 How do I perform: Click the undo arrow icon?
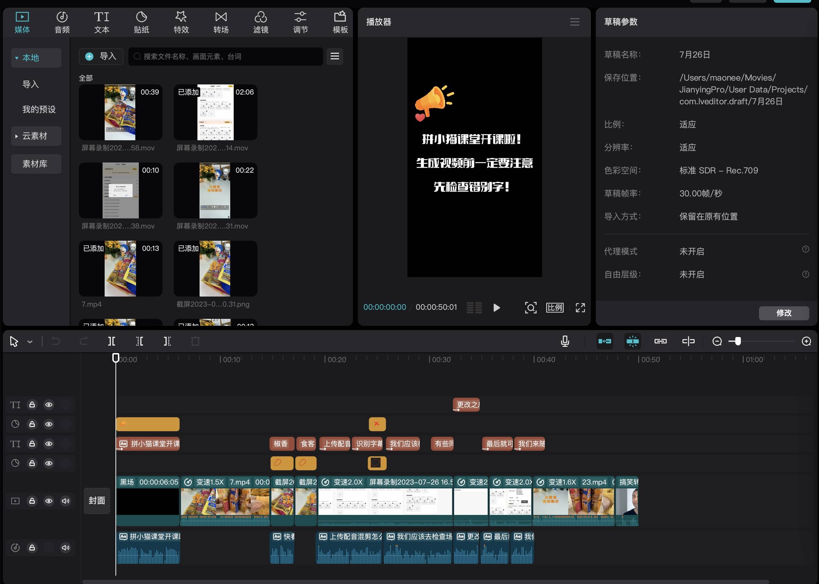click(56, 341)
